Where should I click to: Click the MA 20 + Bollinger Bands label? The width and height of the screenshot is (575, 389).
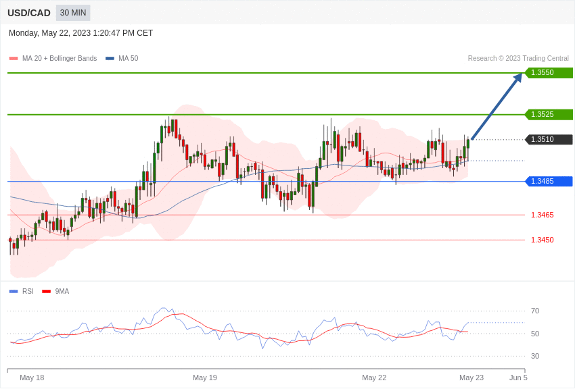(60, 58)
